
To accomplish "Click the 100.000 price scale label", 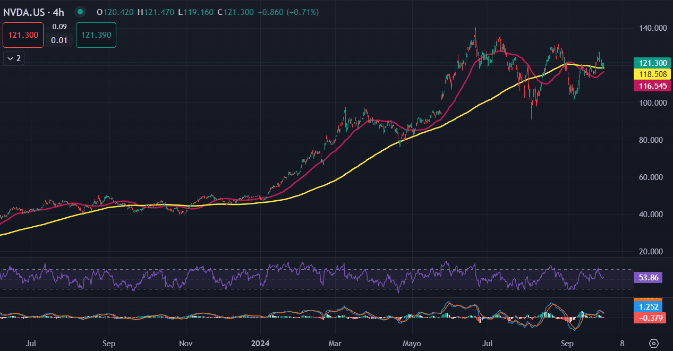I will 653,102.
